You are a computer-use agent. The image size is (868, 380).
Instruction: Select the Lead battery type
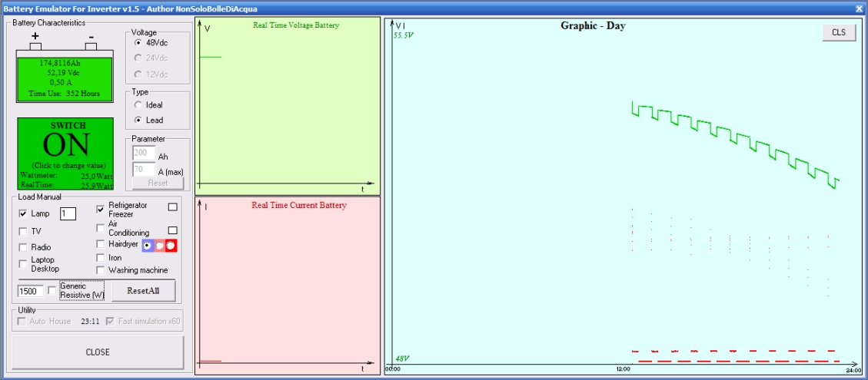138,121
